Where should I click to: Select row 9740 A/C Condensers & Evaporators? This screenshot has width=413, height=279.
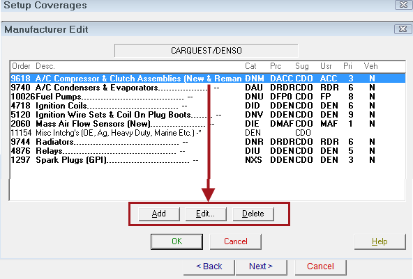tap(208, 88)
